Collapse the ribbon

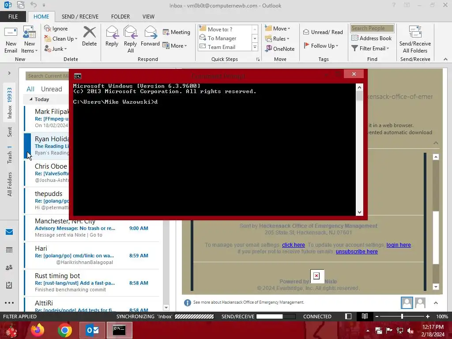445,59
